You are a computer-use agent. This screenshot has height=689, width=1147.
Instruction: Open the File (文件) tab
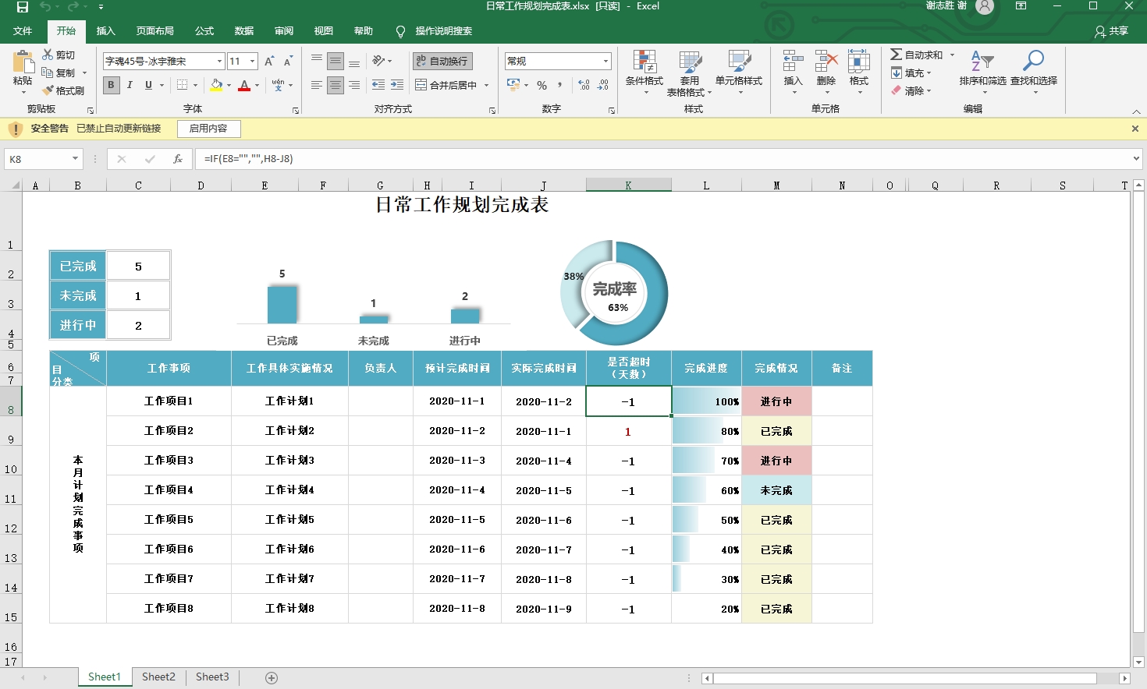click(23, 31)
